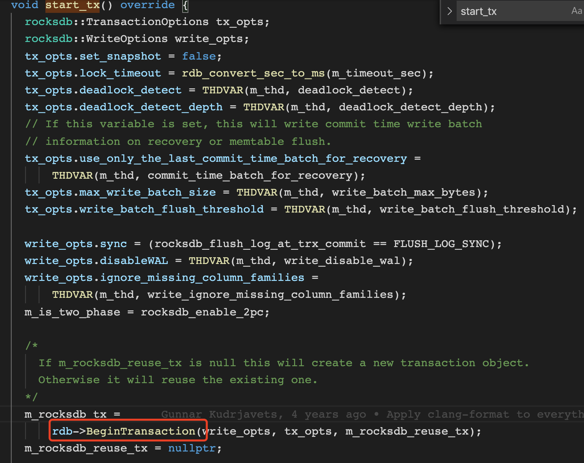
Task: Click "rocksdb_enable_2pc" variable
Action: (202, 312)
